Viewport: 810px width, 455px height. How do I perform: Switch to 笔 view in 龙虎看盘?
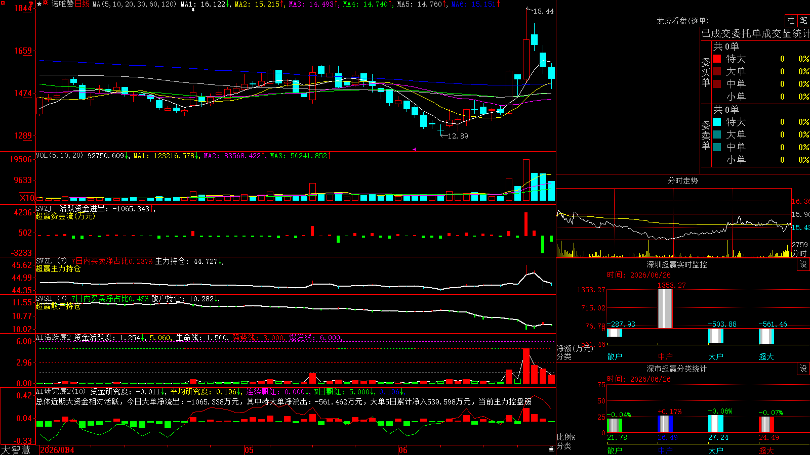(x=803, y=20)
